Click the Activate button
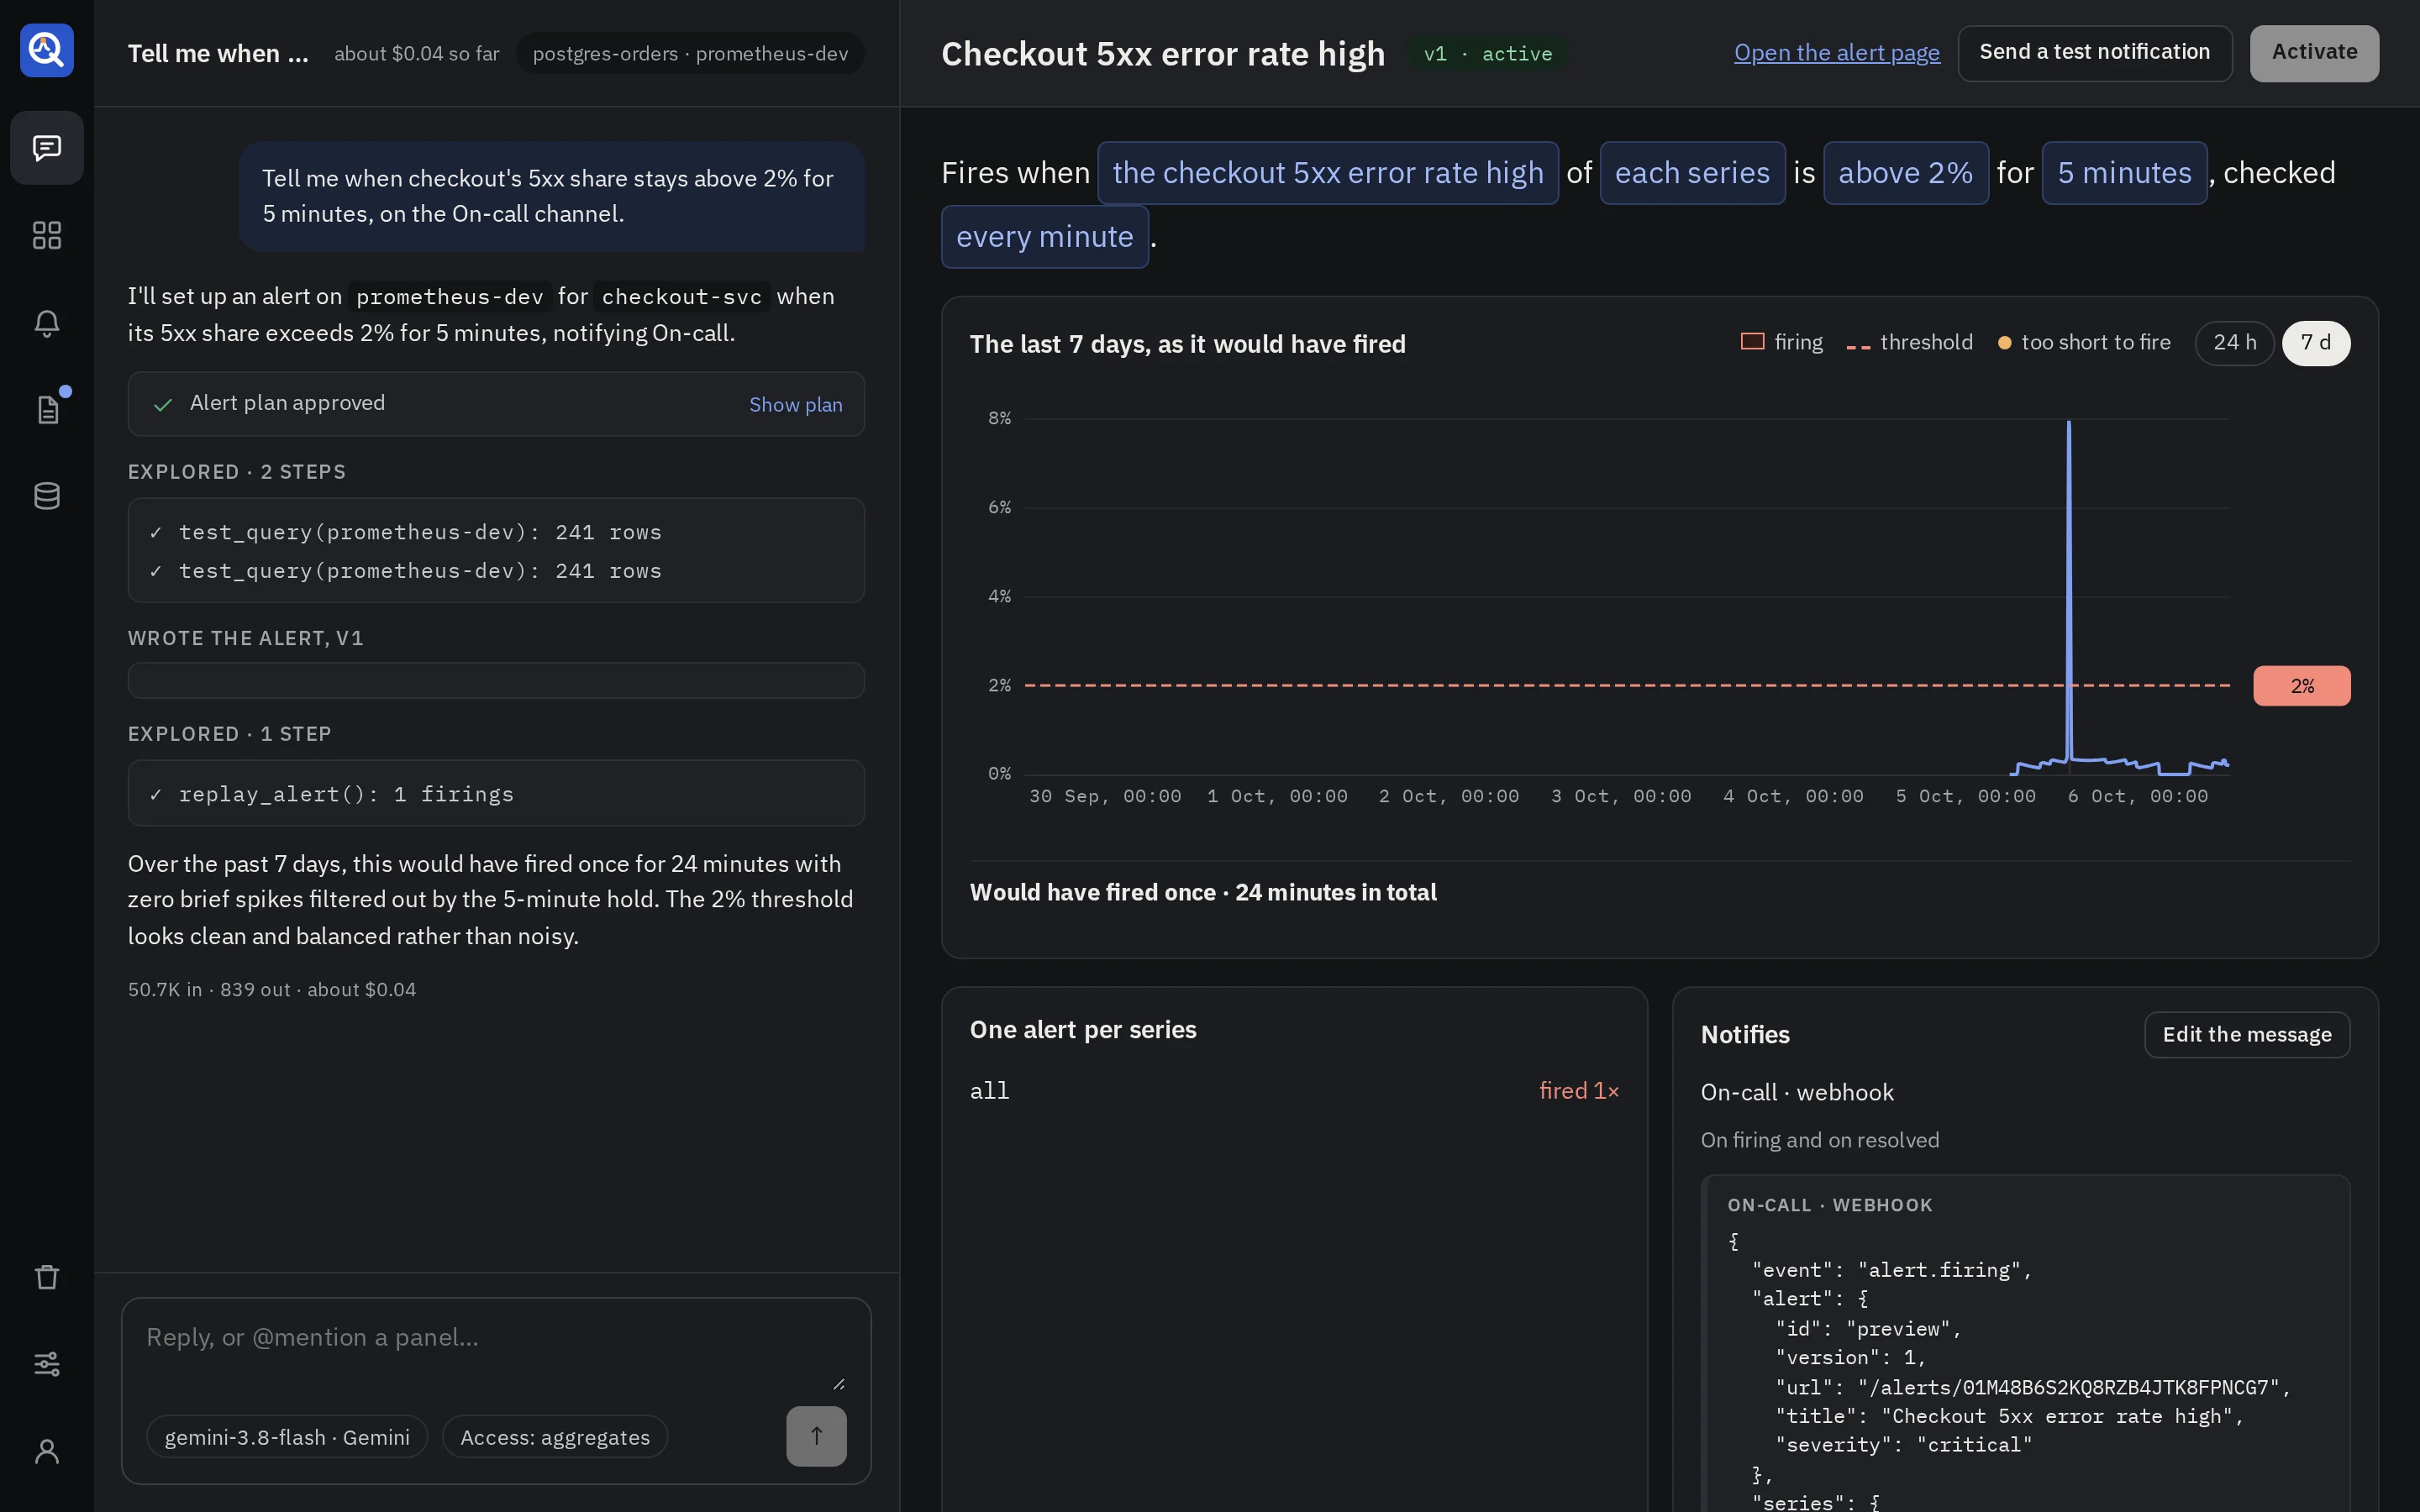 pyautogui.click(x=2314, y=53)
